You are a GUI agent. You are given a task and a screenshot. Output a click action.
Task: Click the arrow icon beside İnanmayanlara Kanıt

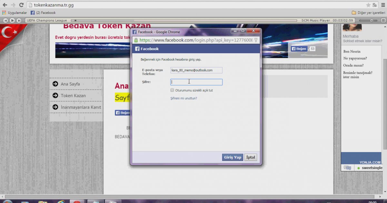pos(55,107)
